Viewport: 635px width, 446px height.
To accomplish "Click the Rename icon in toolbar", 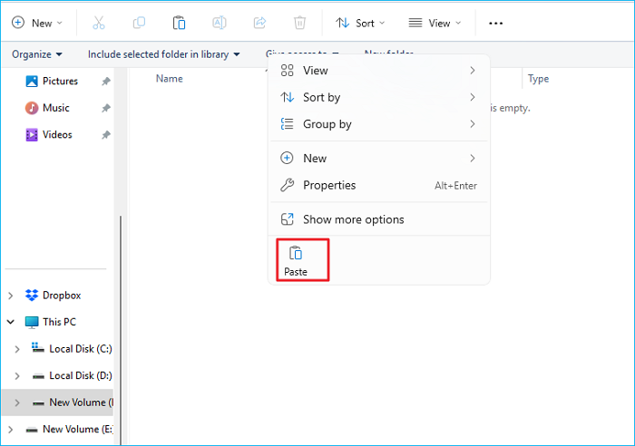I will [220, 23].
